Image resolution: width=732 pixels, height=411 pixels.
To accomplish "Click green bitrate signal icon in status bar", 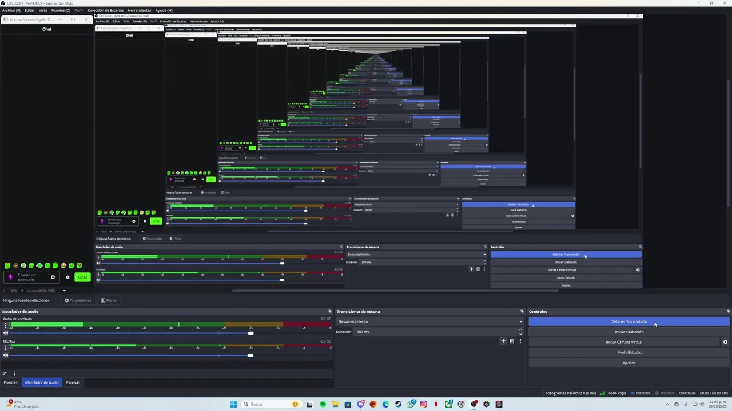I will 603,393.
